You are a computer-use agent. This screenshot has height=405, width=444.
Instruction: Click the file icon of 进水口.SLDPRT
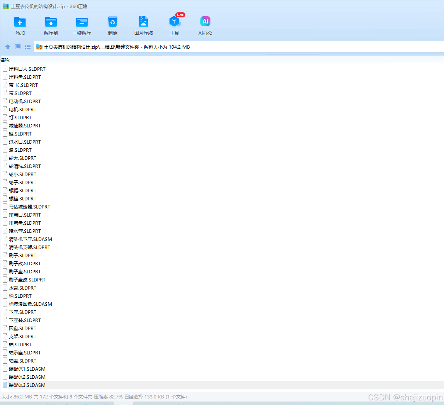point(5,142)
